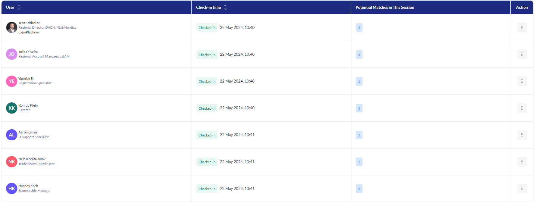Click the Potential Matches in This Session header
Screen dimensions: 536x203
385,7
